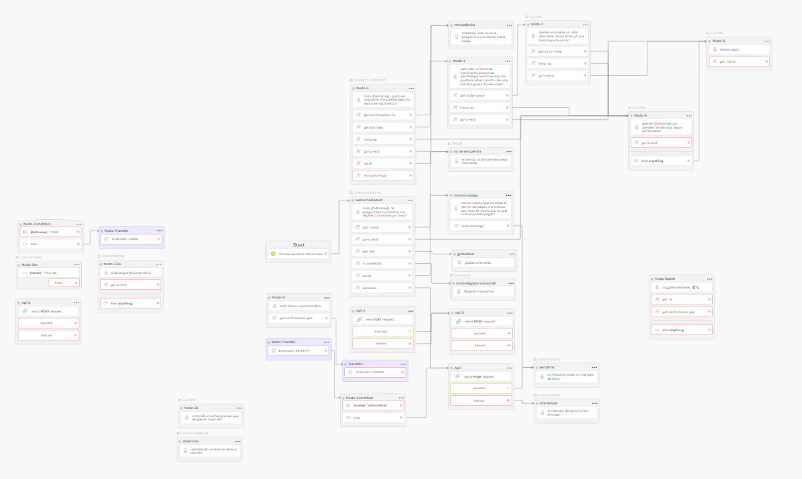Click the code icon in Nodo-Set row
The image size is (802, 479).
click(25, 272)
